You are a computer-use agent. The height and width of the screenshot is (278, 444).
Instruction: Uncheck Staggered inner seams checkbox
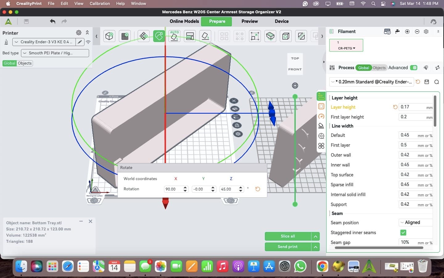(x=403, y=232)
